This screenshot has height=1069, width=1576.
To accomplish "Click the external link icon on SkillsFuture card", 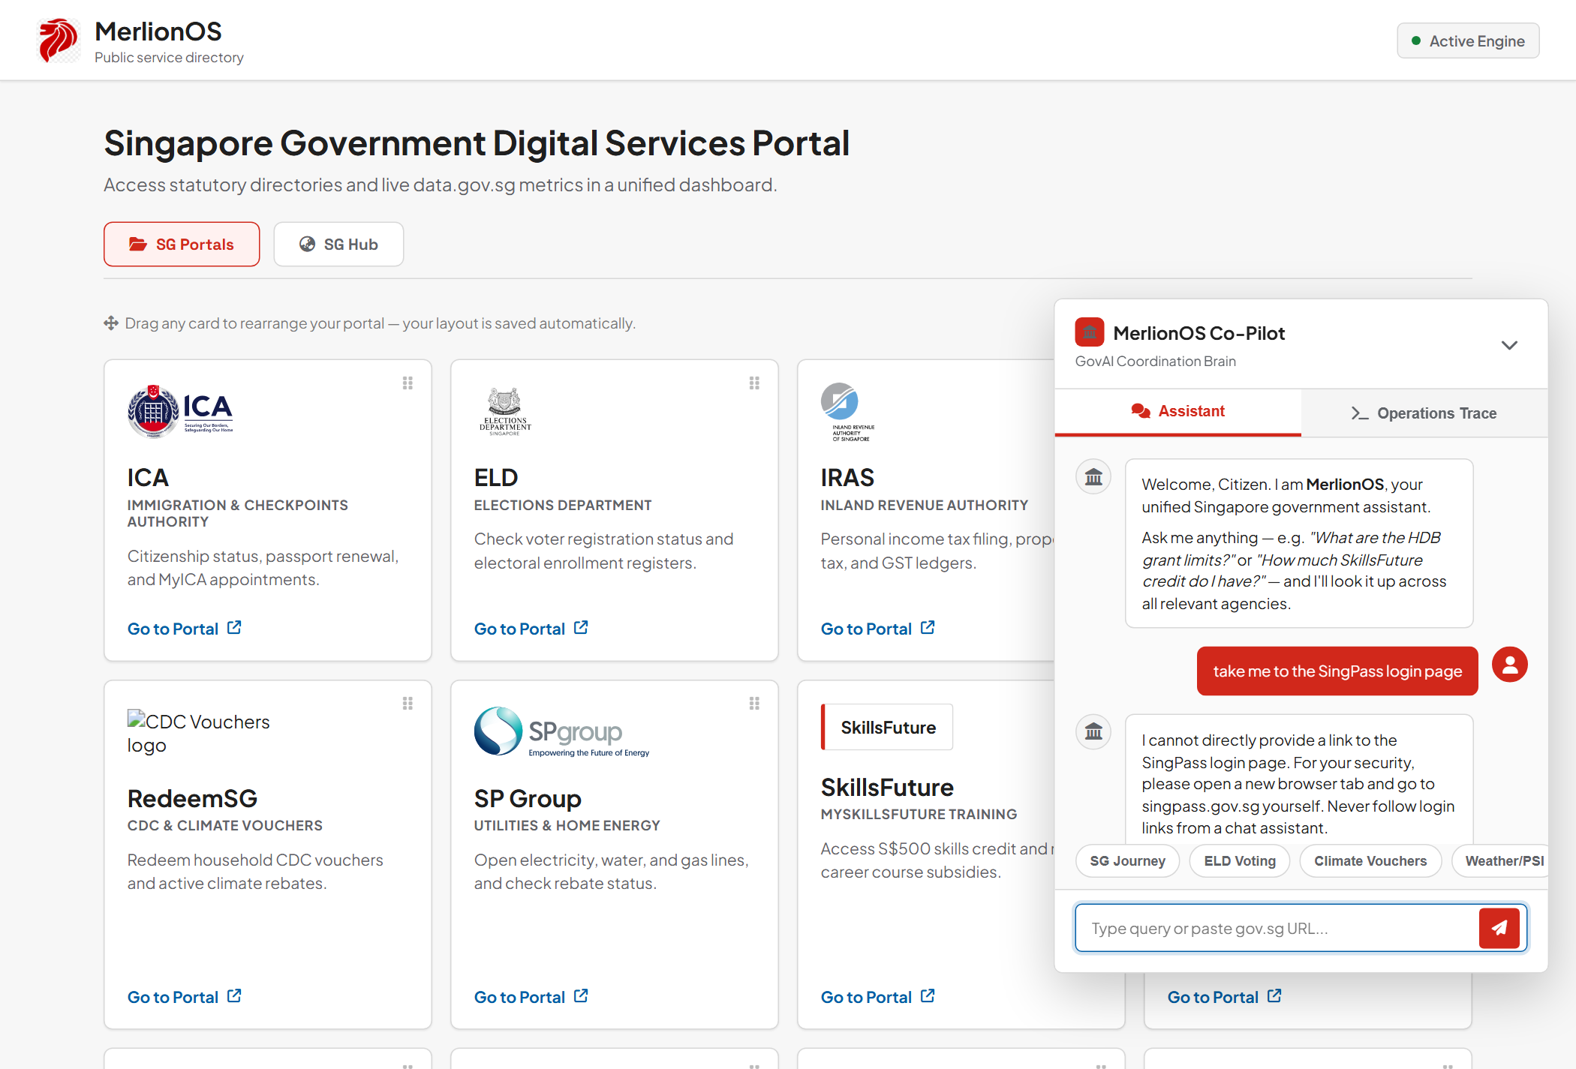I will tap(928, 995).
